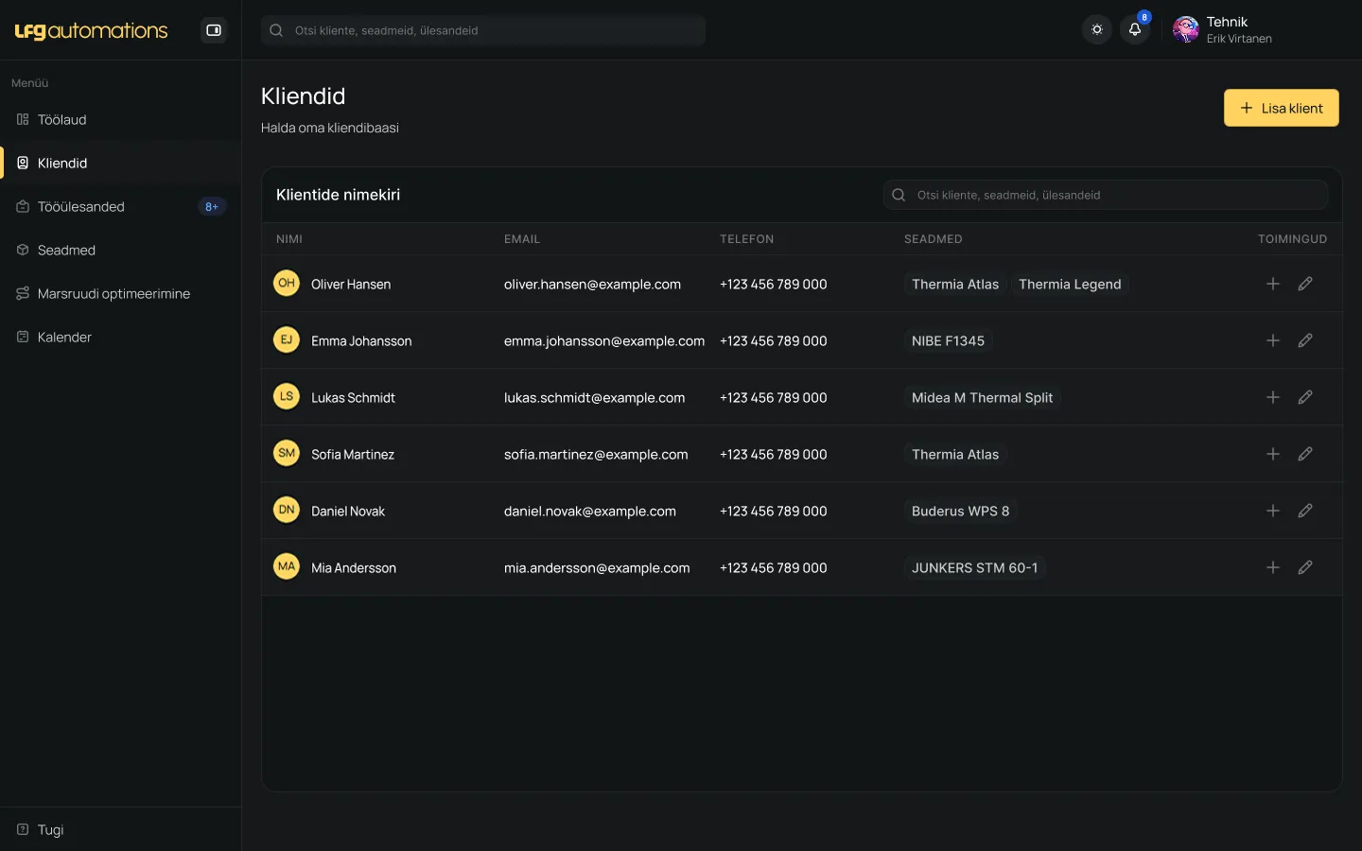Click the Midea M Thermal Split tag
1362x851 pixels.
(x=982, y=398)
